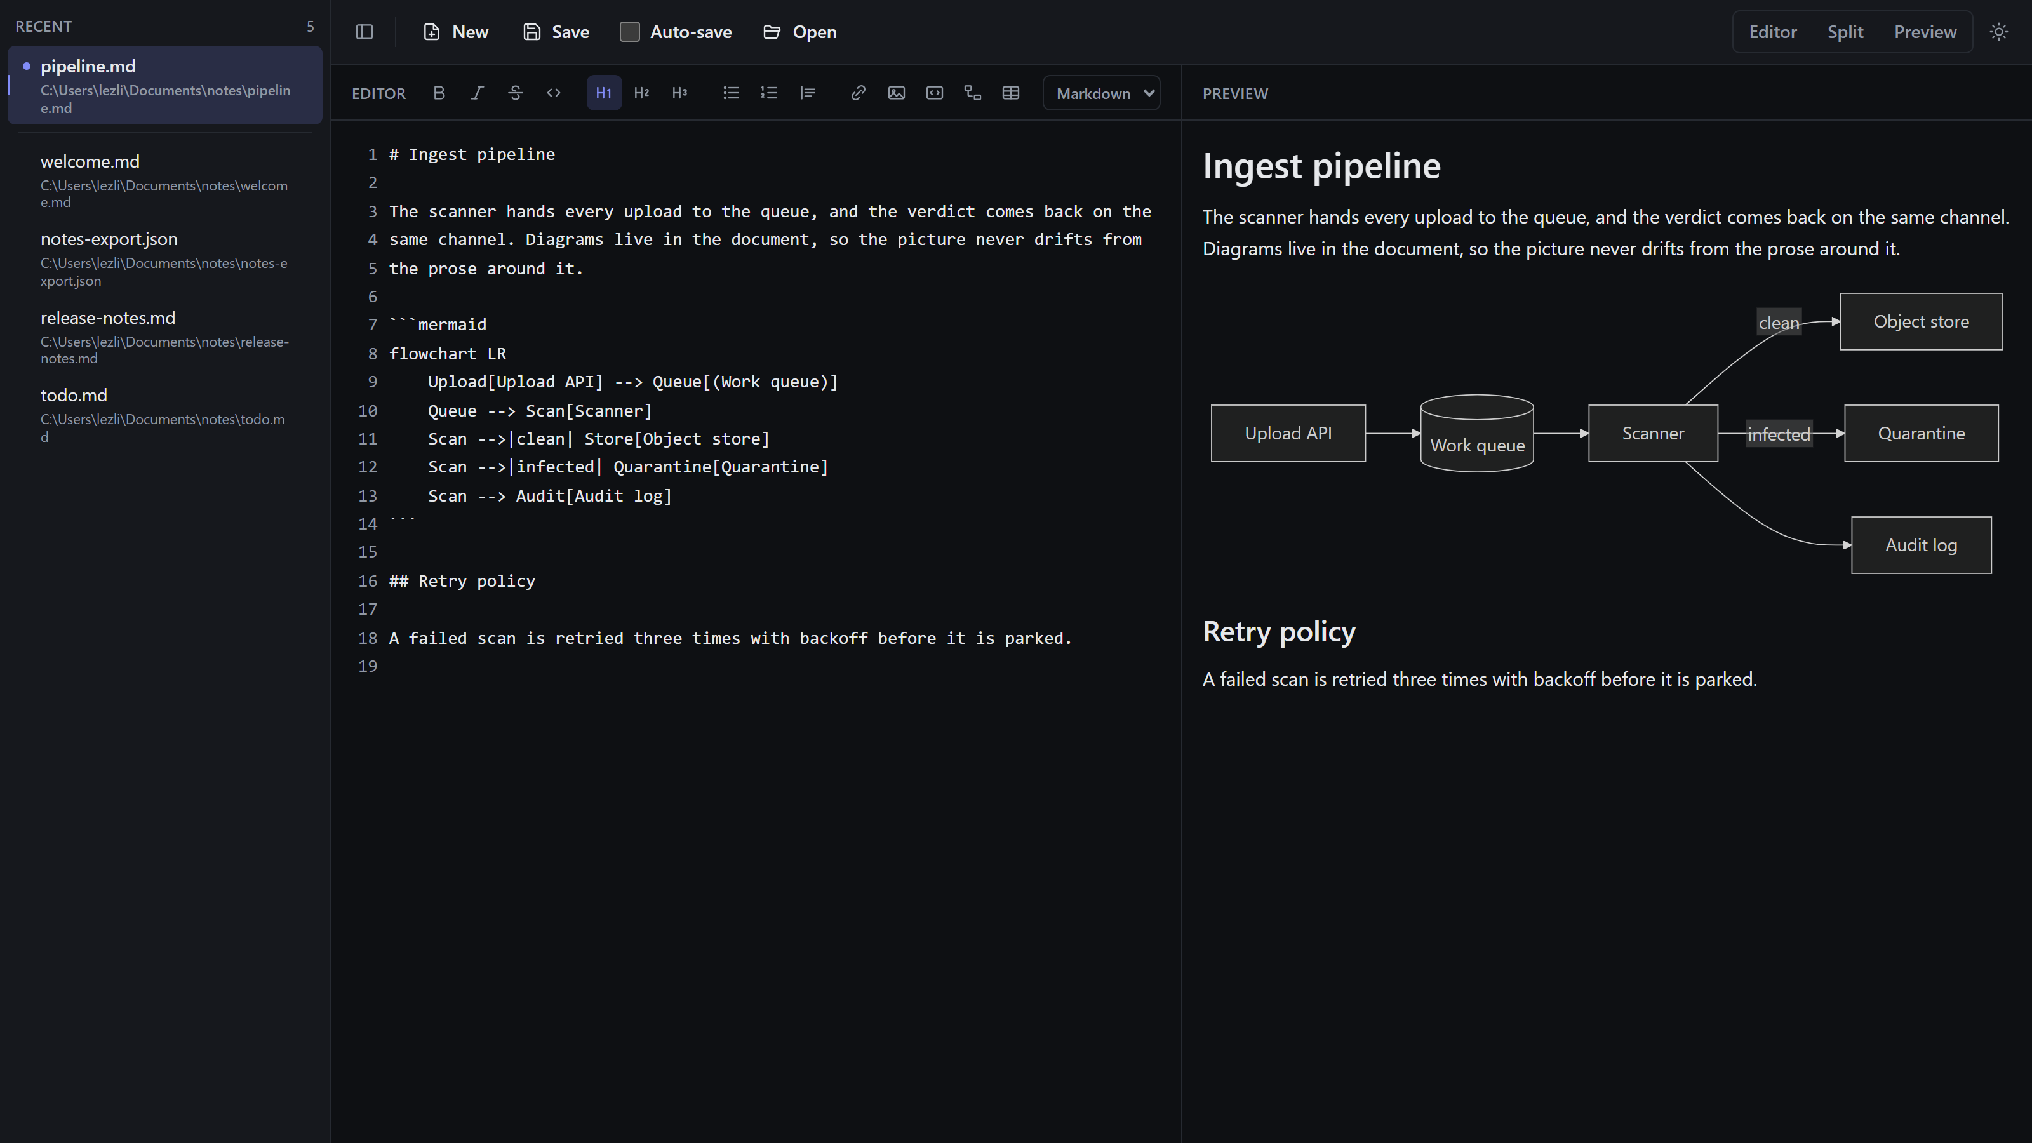The width and height of the screenshot is (2032, 1143).
Task: Click the 'A failed scan is retried' editor line
Action: [x=730, y=638]
